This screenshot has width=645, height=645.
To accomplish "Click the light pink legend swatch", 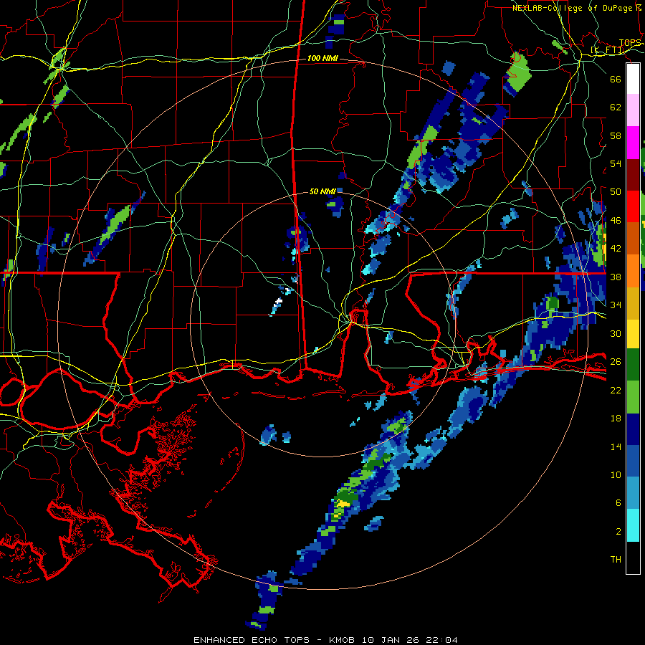I will [x=633, y=110].
